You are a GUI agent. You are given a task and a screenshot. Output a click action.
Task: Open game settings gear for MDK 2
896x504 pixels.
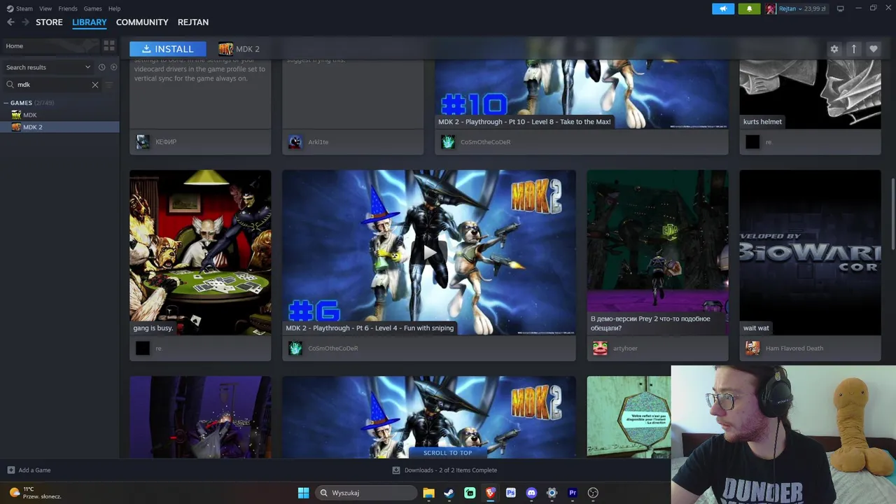(834, 49)
